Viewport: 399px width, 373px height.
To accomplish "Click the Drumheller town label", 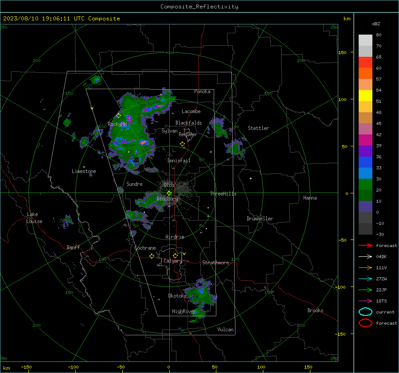I will pos(259,219).
